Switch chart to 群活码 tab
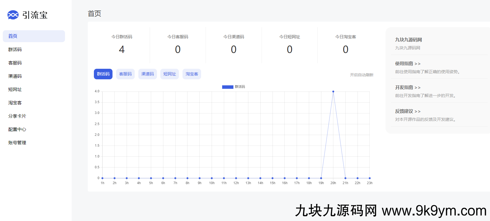The height and width of the screenshot is (221, 490). 103,74
